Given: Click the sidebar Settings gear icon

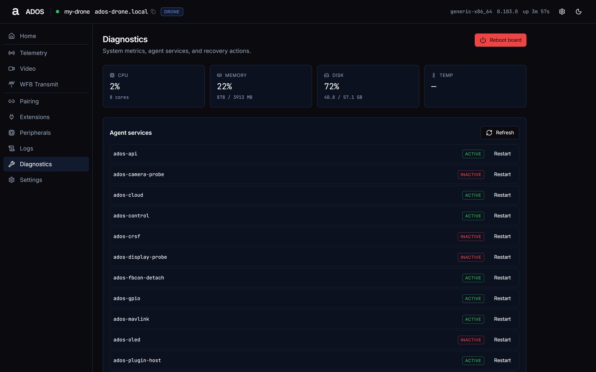Looking at the screenshot, I should pyautogui.click(x=12, y=180).
